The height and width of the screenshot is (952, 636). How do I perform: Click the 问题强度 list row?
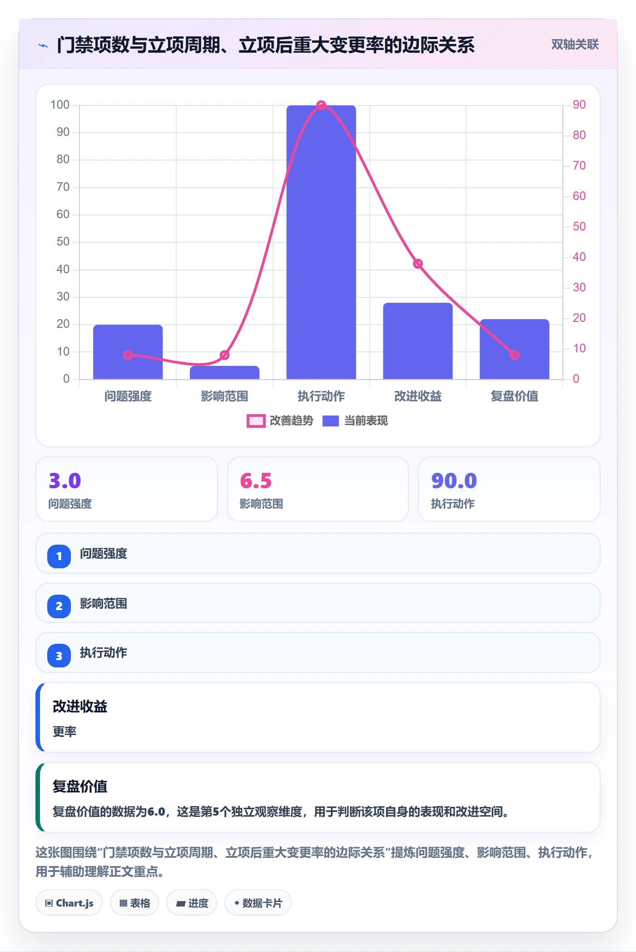(318, 553)
